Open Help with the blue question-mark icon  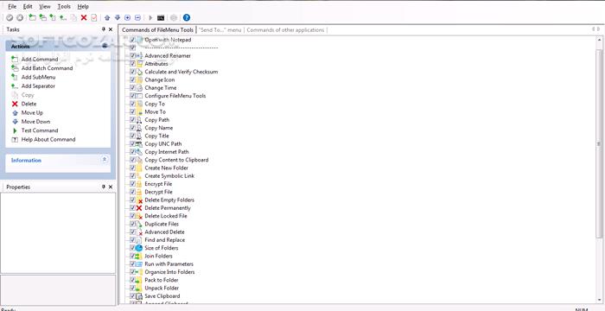[187, 18]
